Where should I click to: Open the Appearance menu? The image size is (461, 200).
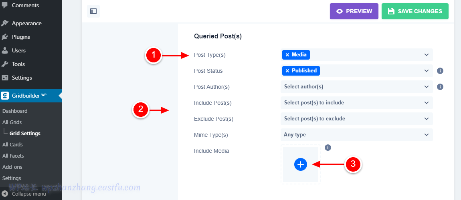[x=26, y=23]
